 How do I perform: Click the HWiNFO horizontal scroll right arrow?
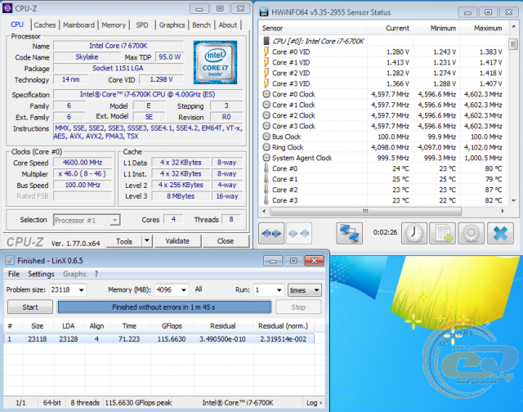click(503, 211)
